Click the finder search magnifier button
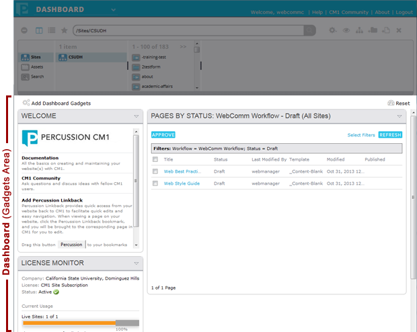 [x=309, y=30]
